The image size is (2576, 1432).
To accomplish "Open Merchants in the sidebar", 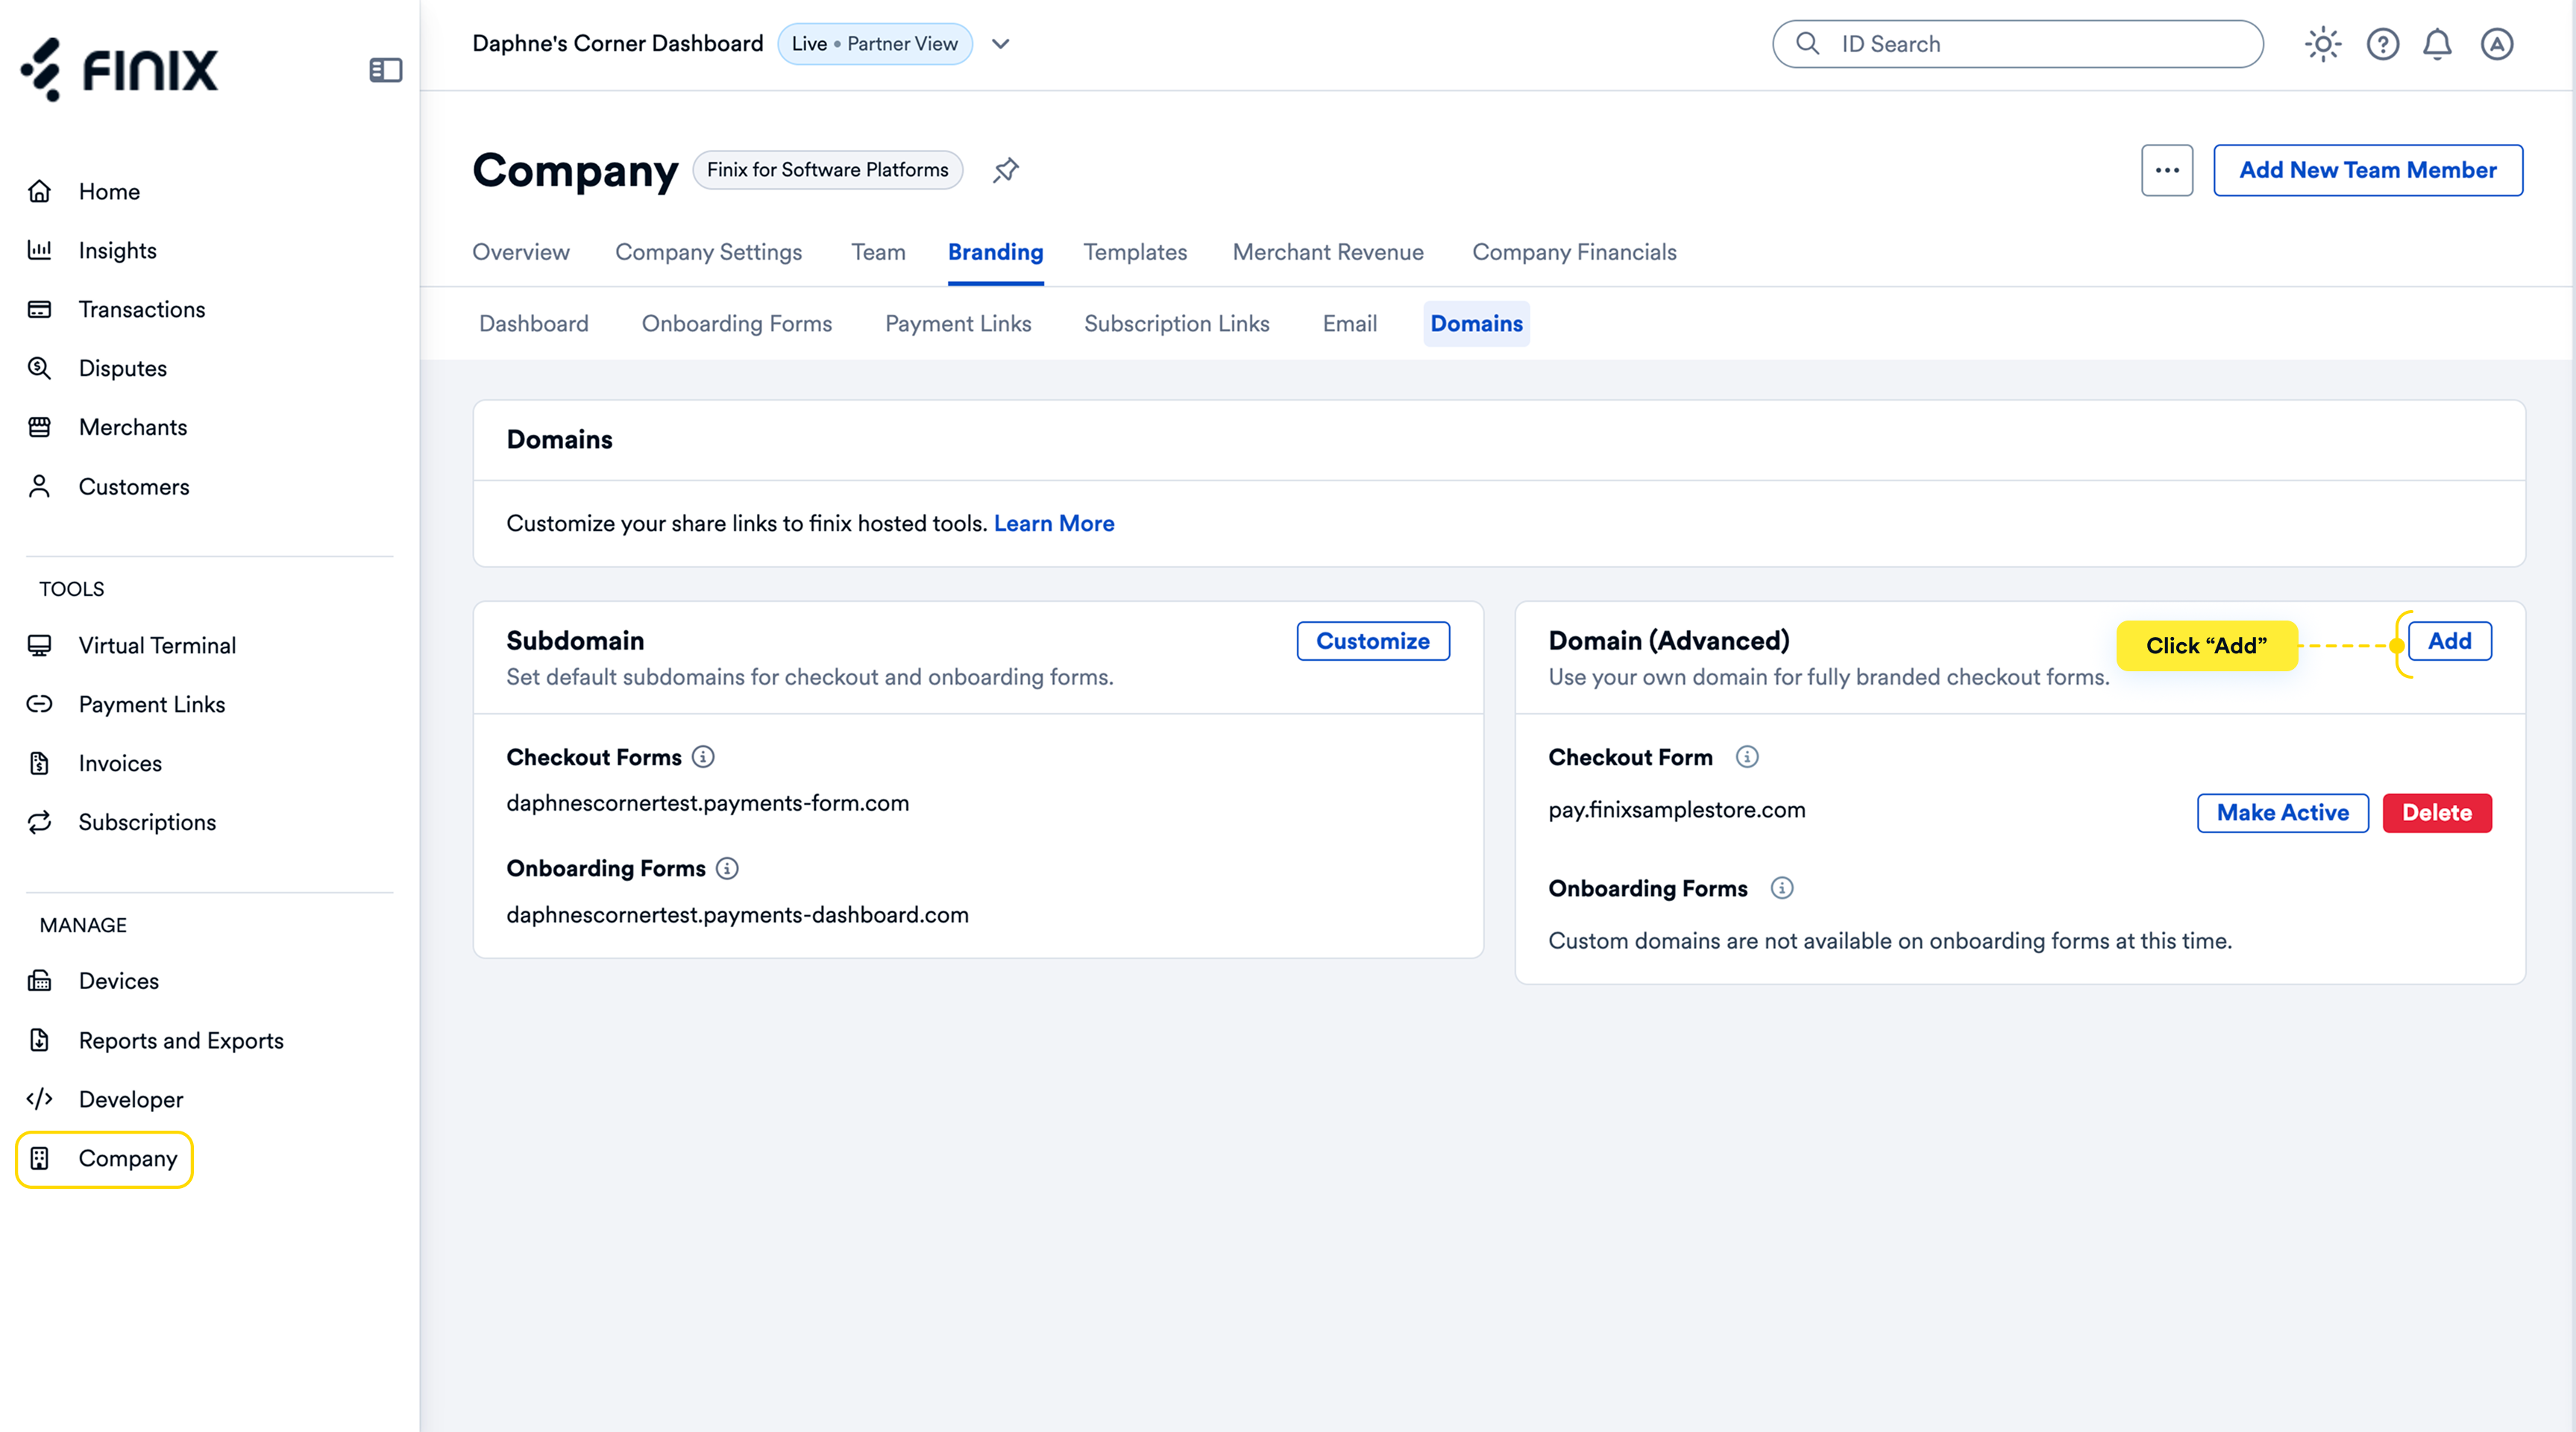I will pyautogui.click(x=132, y=427).
